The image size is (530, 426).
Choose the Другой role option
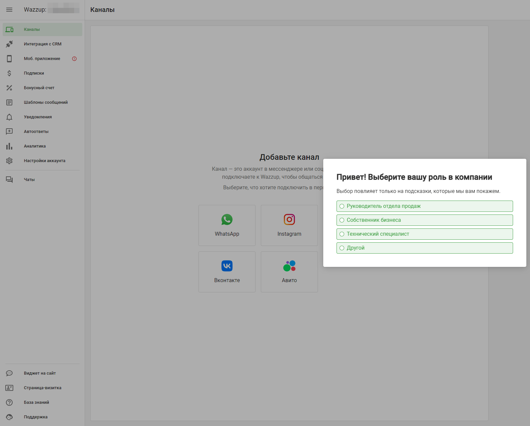tap(425, 248)
